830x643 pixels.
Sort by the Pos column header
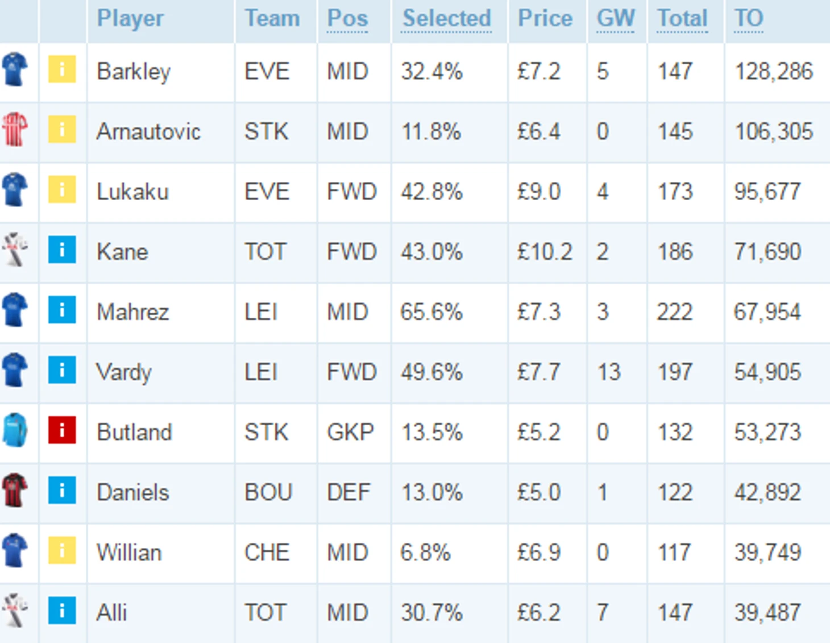pyautogui.click(x=347, y=19)
